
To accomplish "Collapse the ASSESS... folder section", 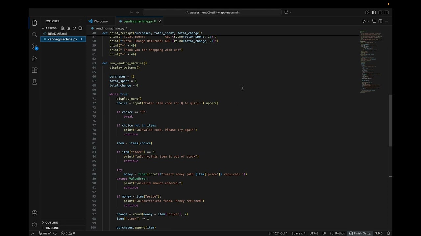I will 52,28.
